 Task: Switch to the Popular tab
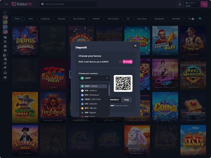61,19
